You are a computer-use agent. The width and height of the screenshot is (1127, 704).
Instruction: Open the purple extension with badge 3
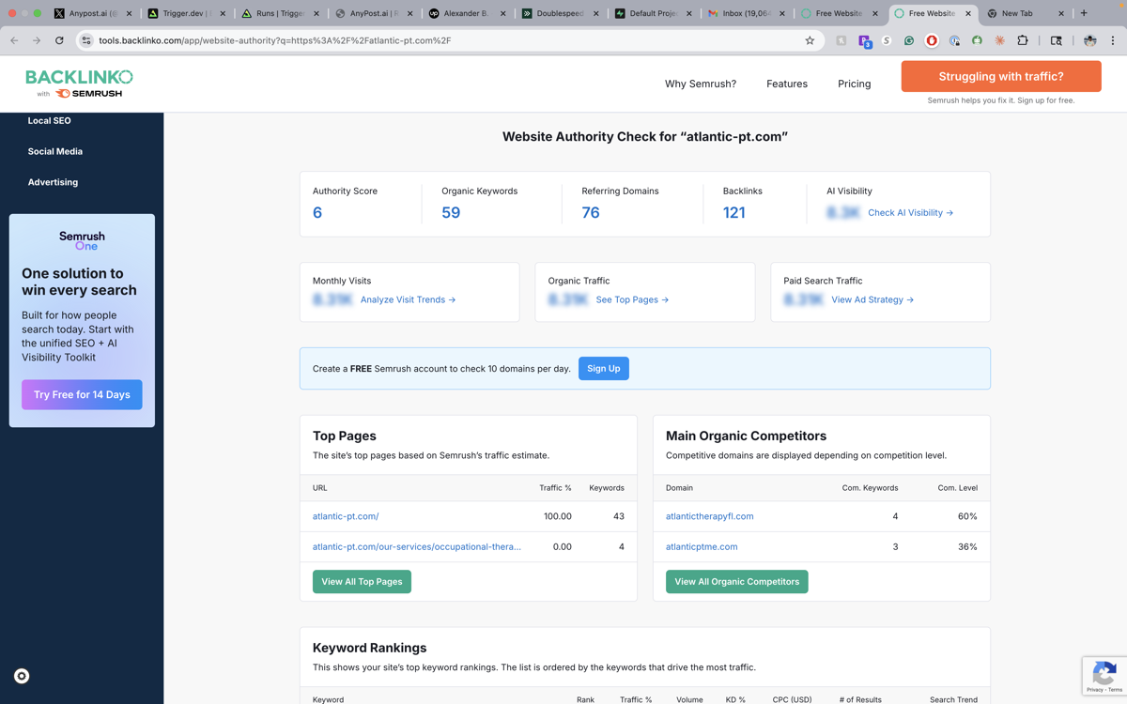pyautogui.click(x=865, y=40)
